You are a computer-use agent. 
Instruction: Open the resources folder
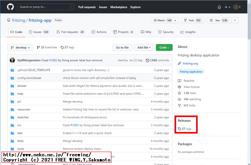click(24, 109)
